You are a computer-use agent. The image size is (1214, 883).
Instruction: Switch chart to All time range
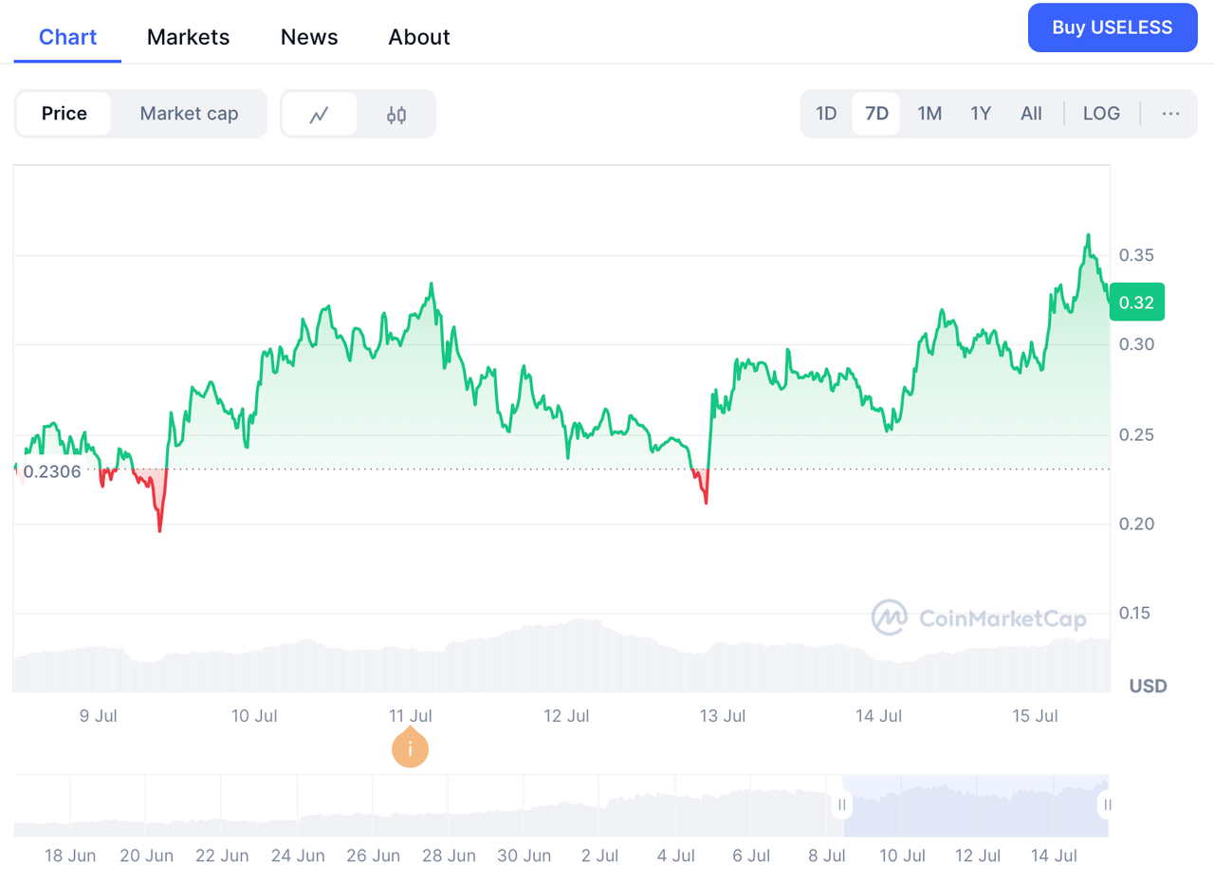click(x=1031, y=113)
